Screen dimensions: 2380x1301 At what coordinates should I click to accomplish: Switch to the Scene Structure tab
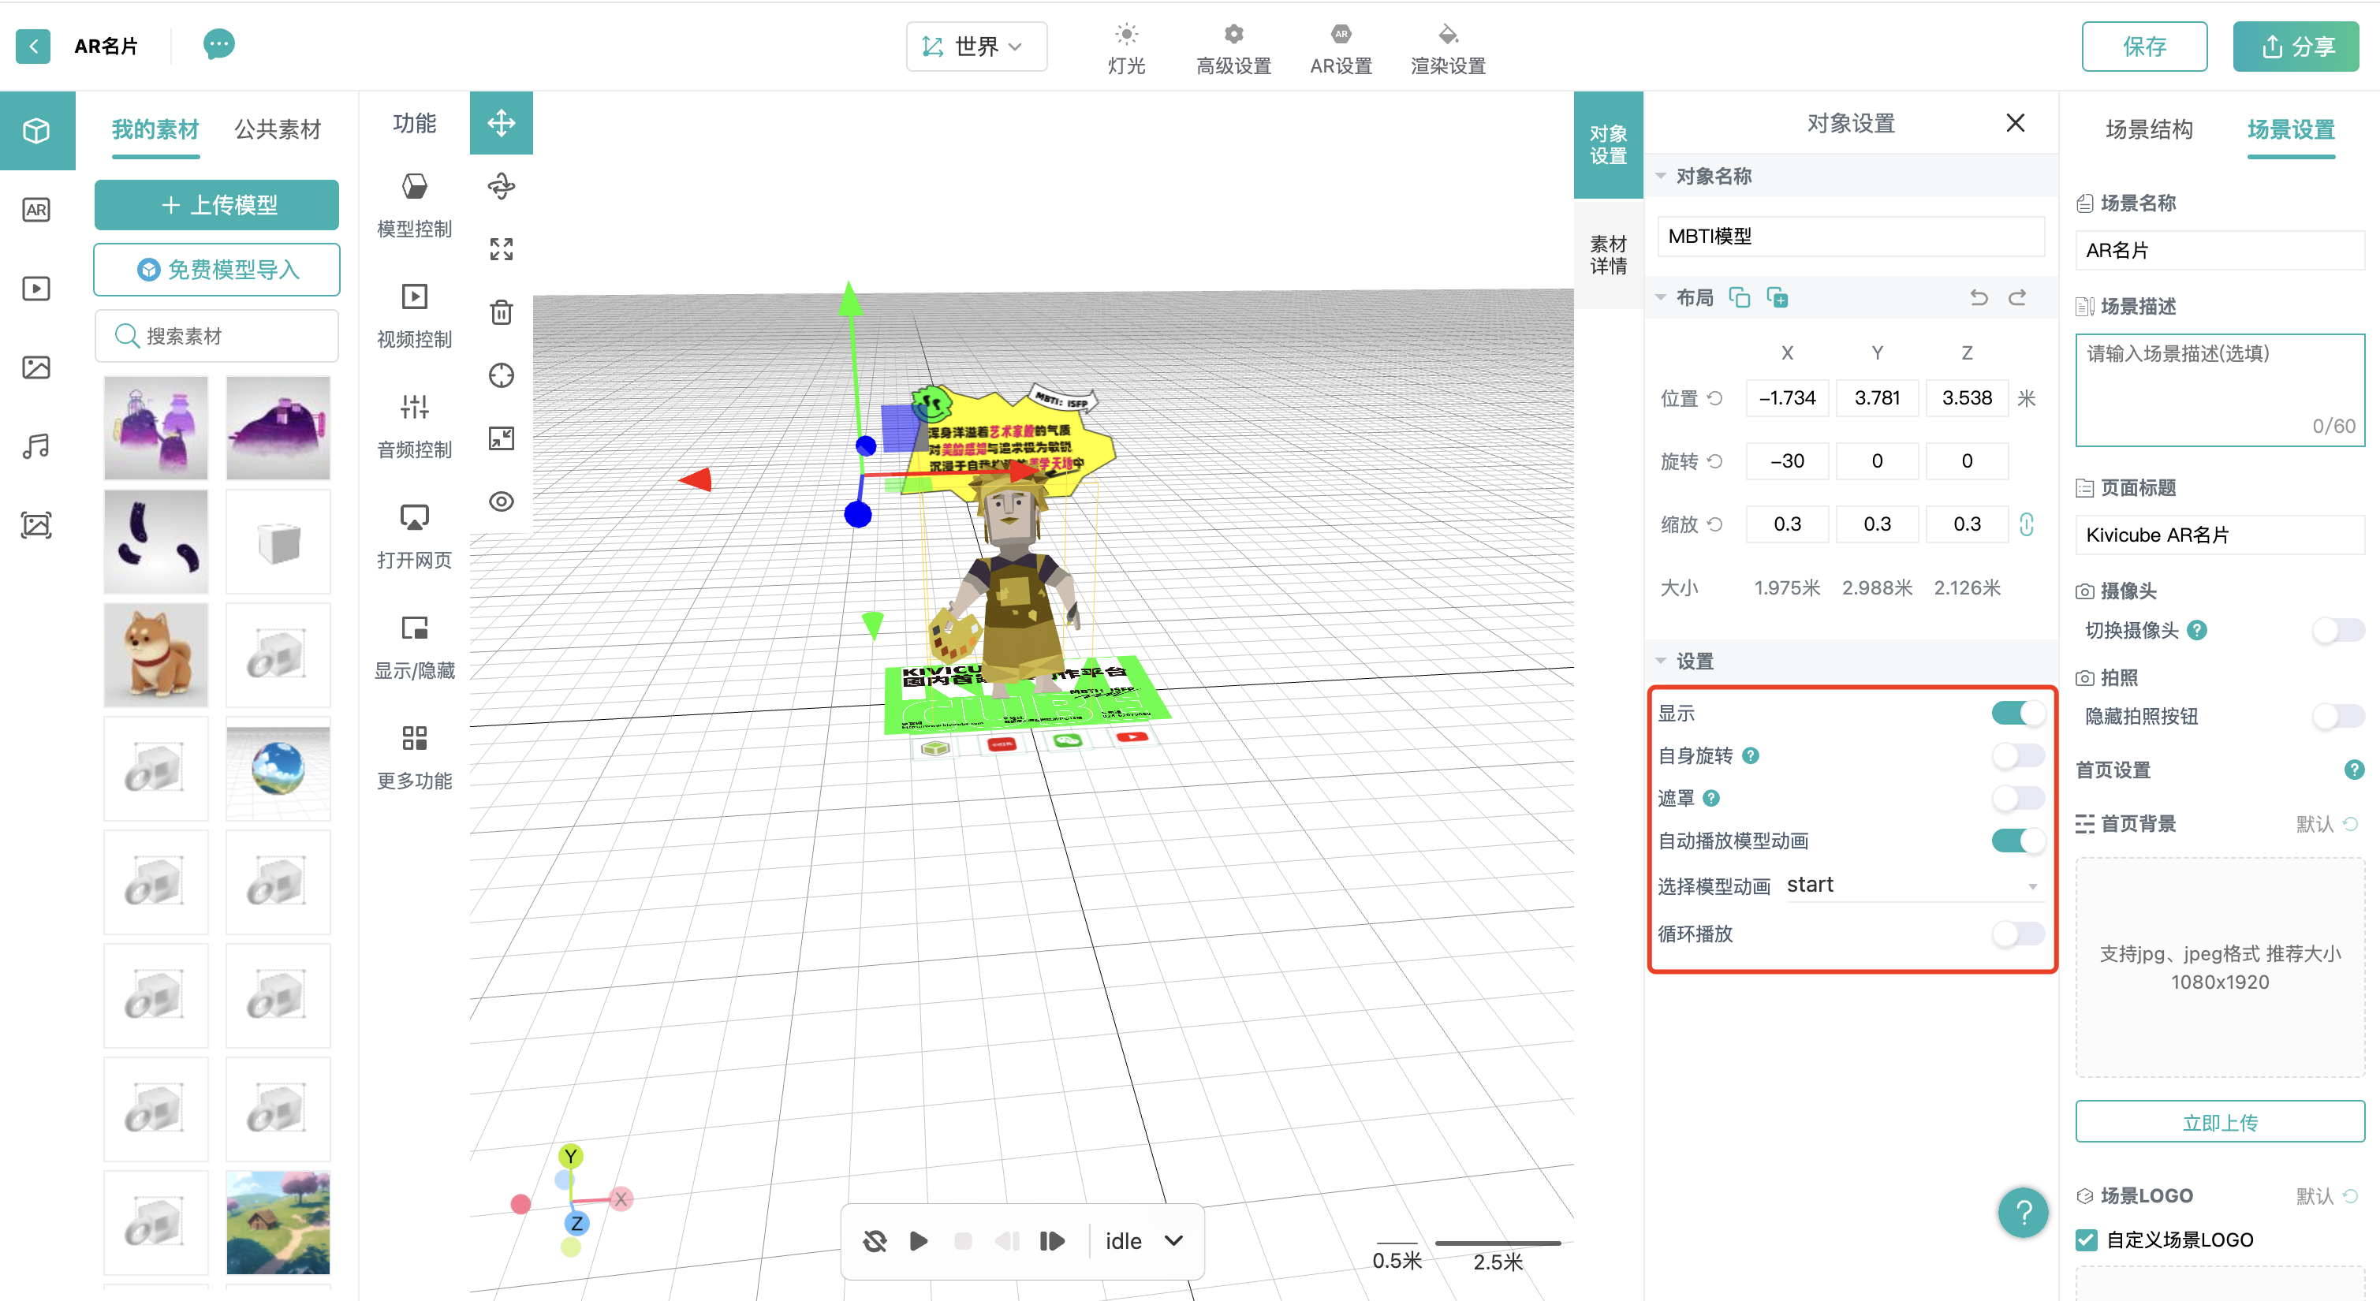pos(2148,129)
